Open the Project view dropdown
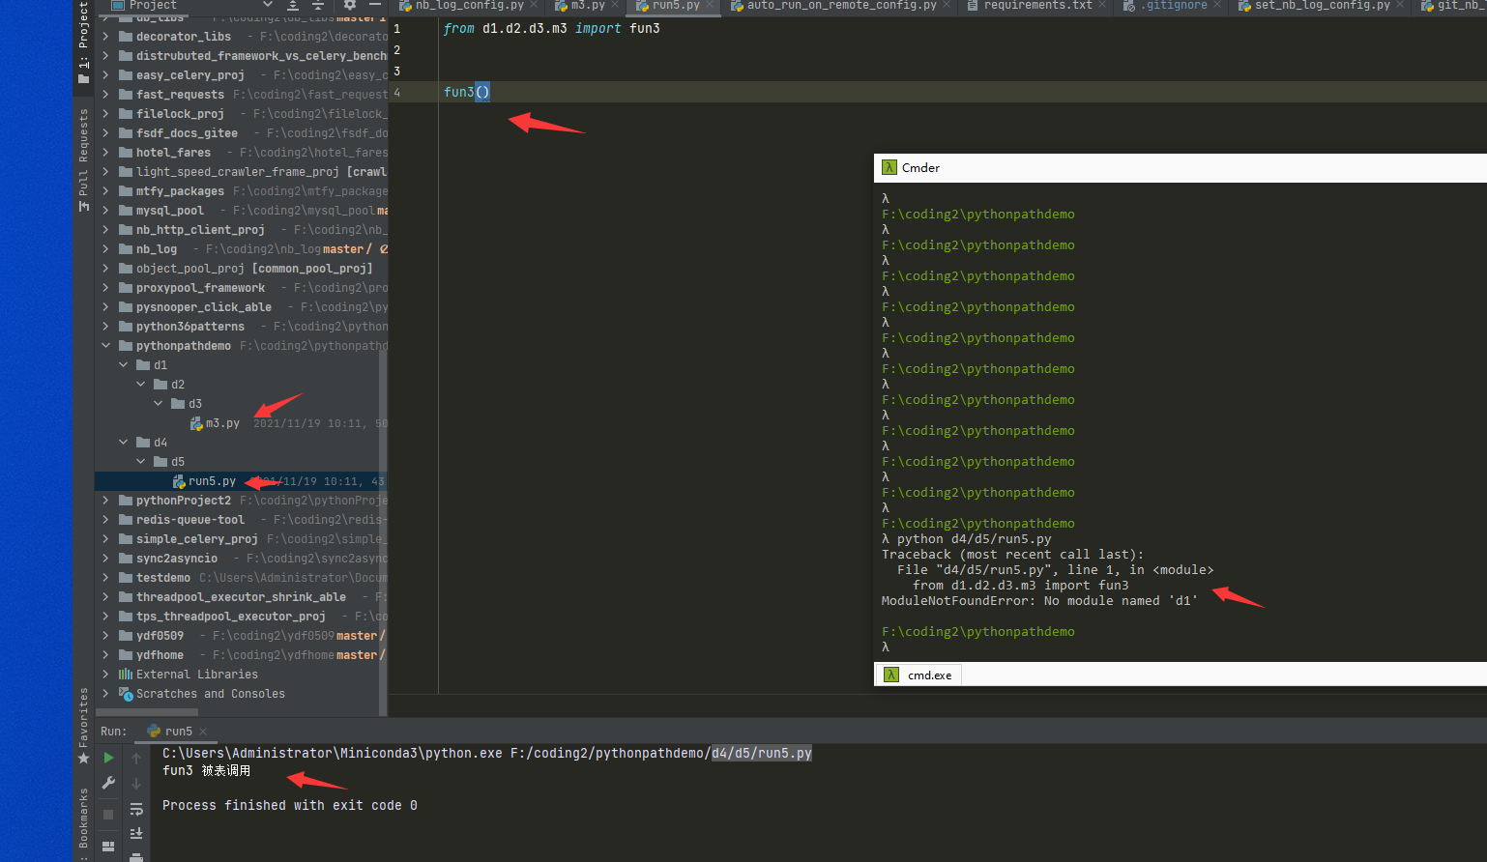Screen dimensions: 1487x862 268,5
